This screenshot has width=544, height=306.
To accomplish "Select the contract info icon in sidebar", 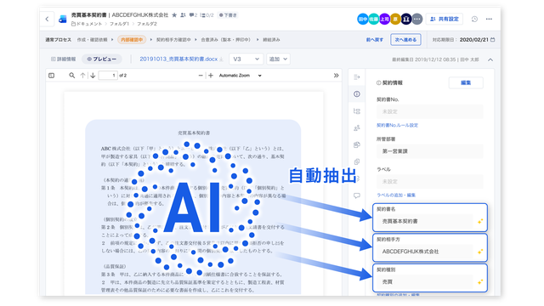I will [357, 94].
